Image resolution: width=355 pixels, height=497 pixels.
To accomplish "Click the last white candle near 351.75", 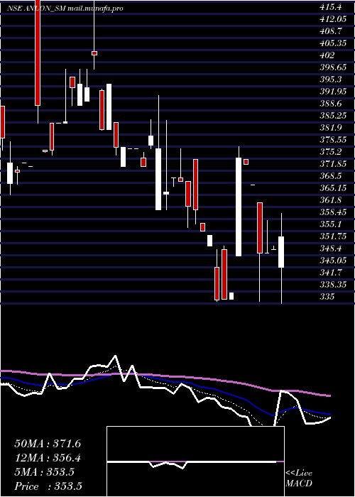I will pyautogui.click(x=281, y=252).
